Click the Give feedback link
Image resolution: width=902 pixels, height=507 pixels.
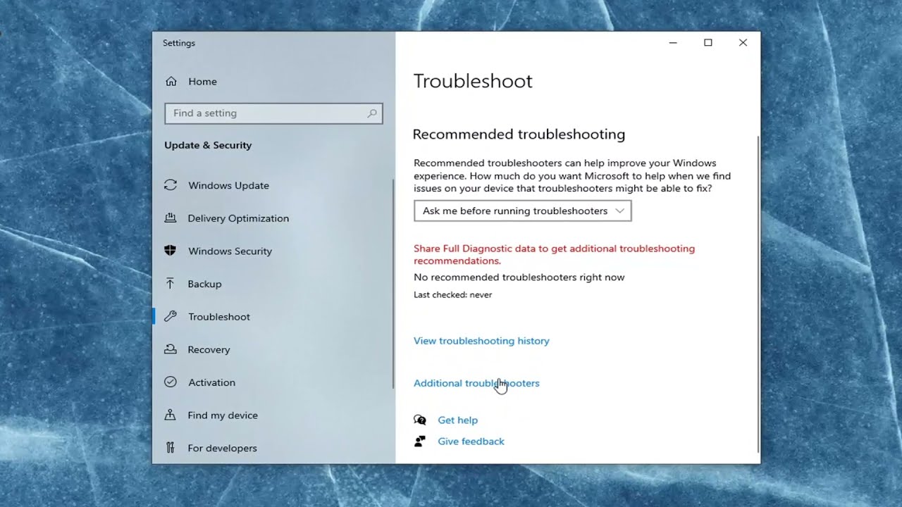471,442
